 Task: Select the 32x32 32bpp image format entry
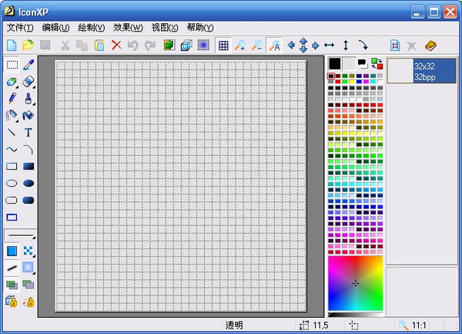click(x=423, y=72)
